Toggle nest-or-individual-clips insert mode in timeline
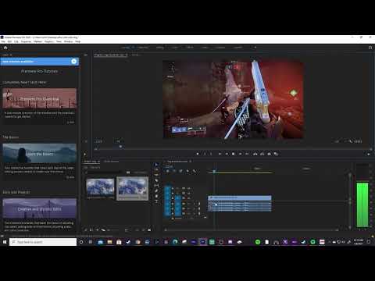The image size is (375, 281). tap(167, 171)
